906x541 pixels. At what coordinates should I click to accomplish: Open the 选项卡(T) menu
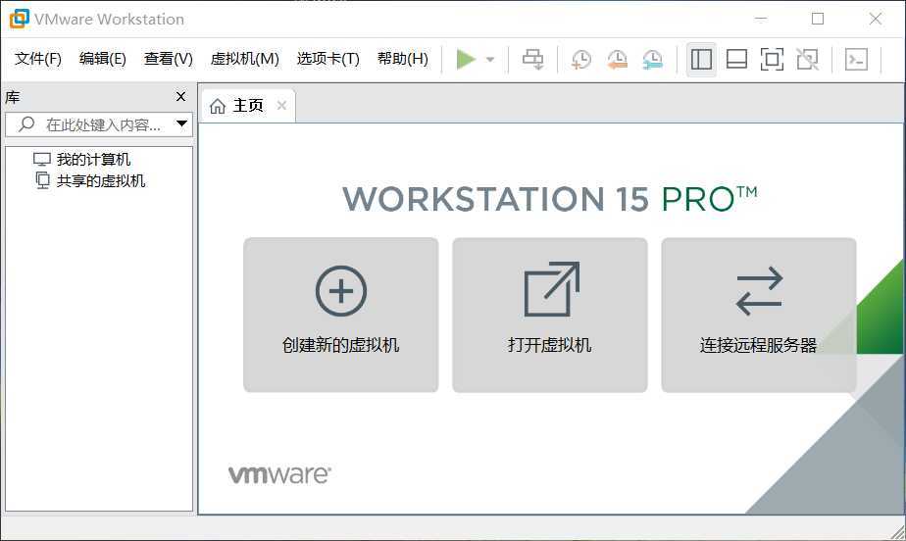click(x=327, y=59)
